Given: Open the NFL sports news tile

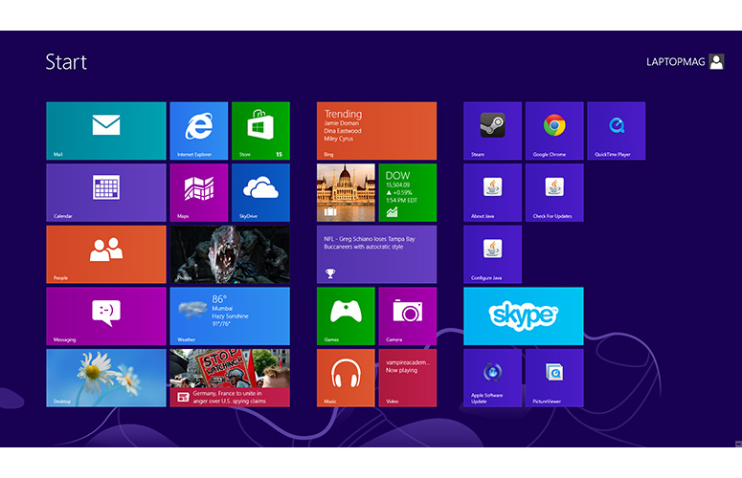Looking at the screenshot, I should click(376, 254).
